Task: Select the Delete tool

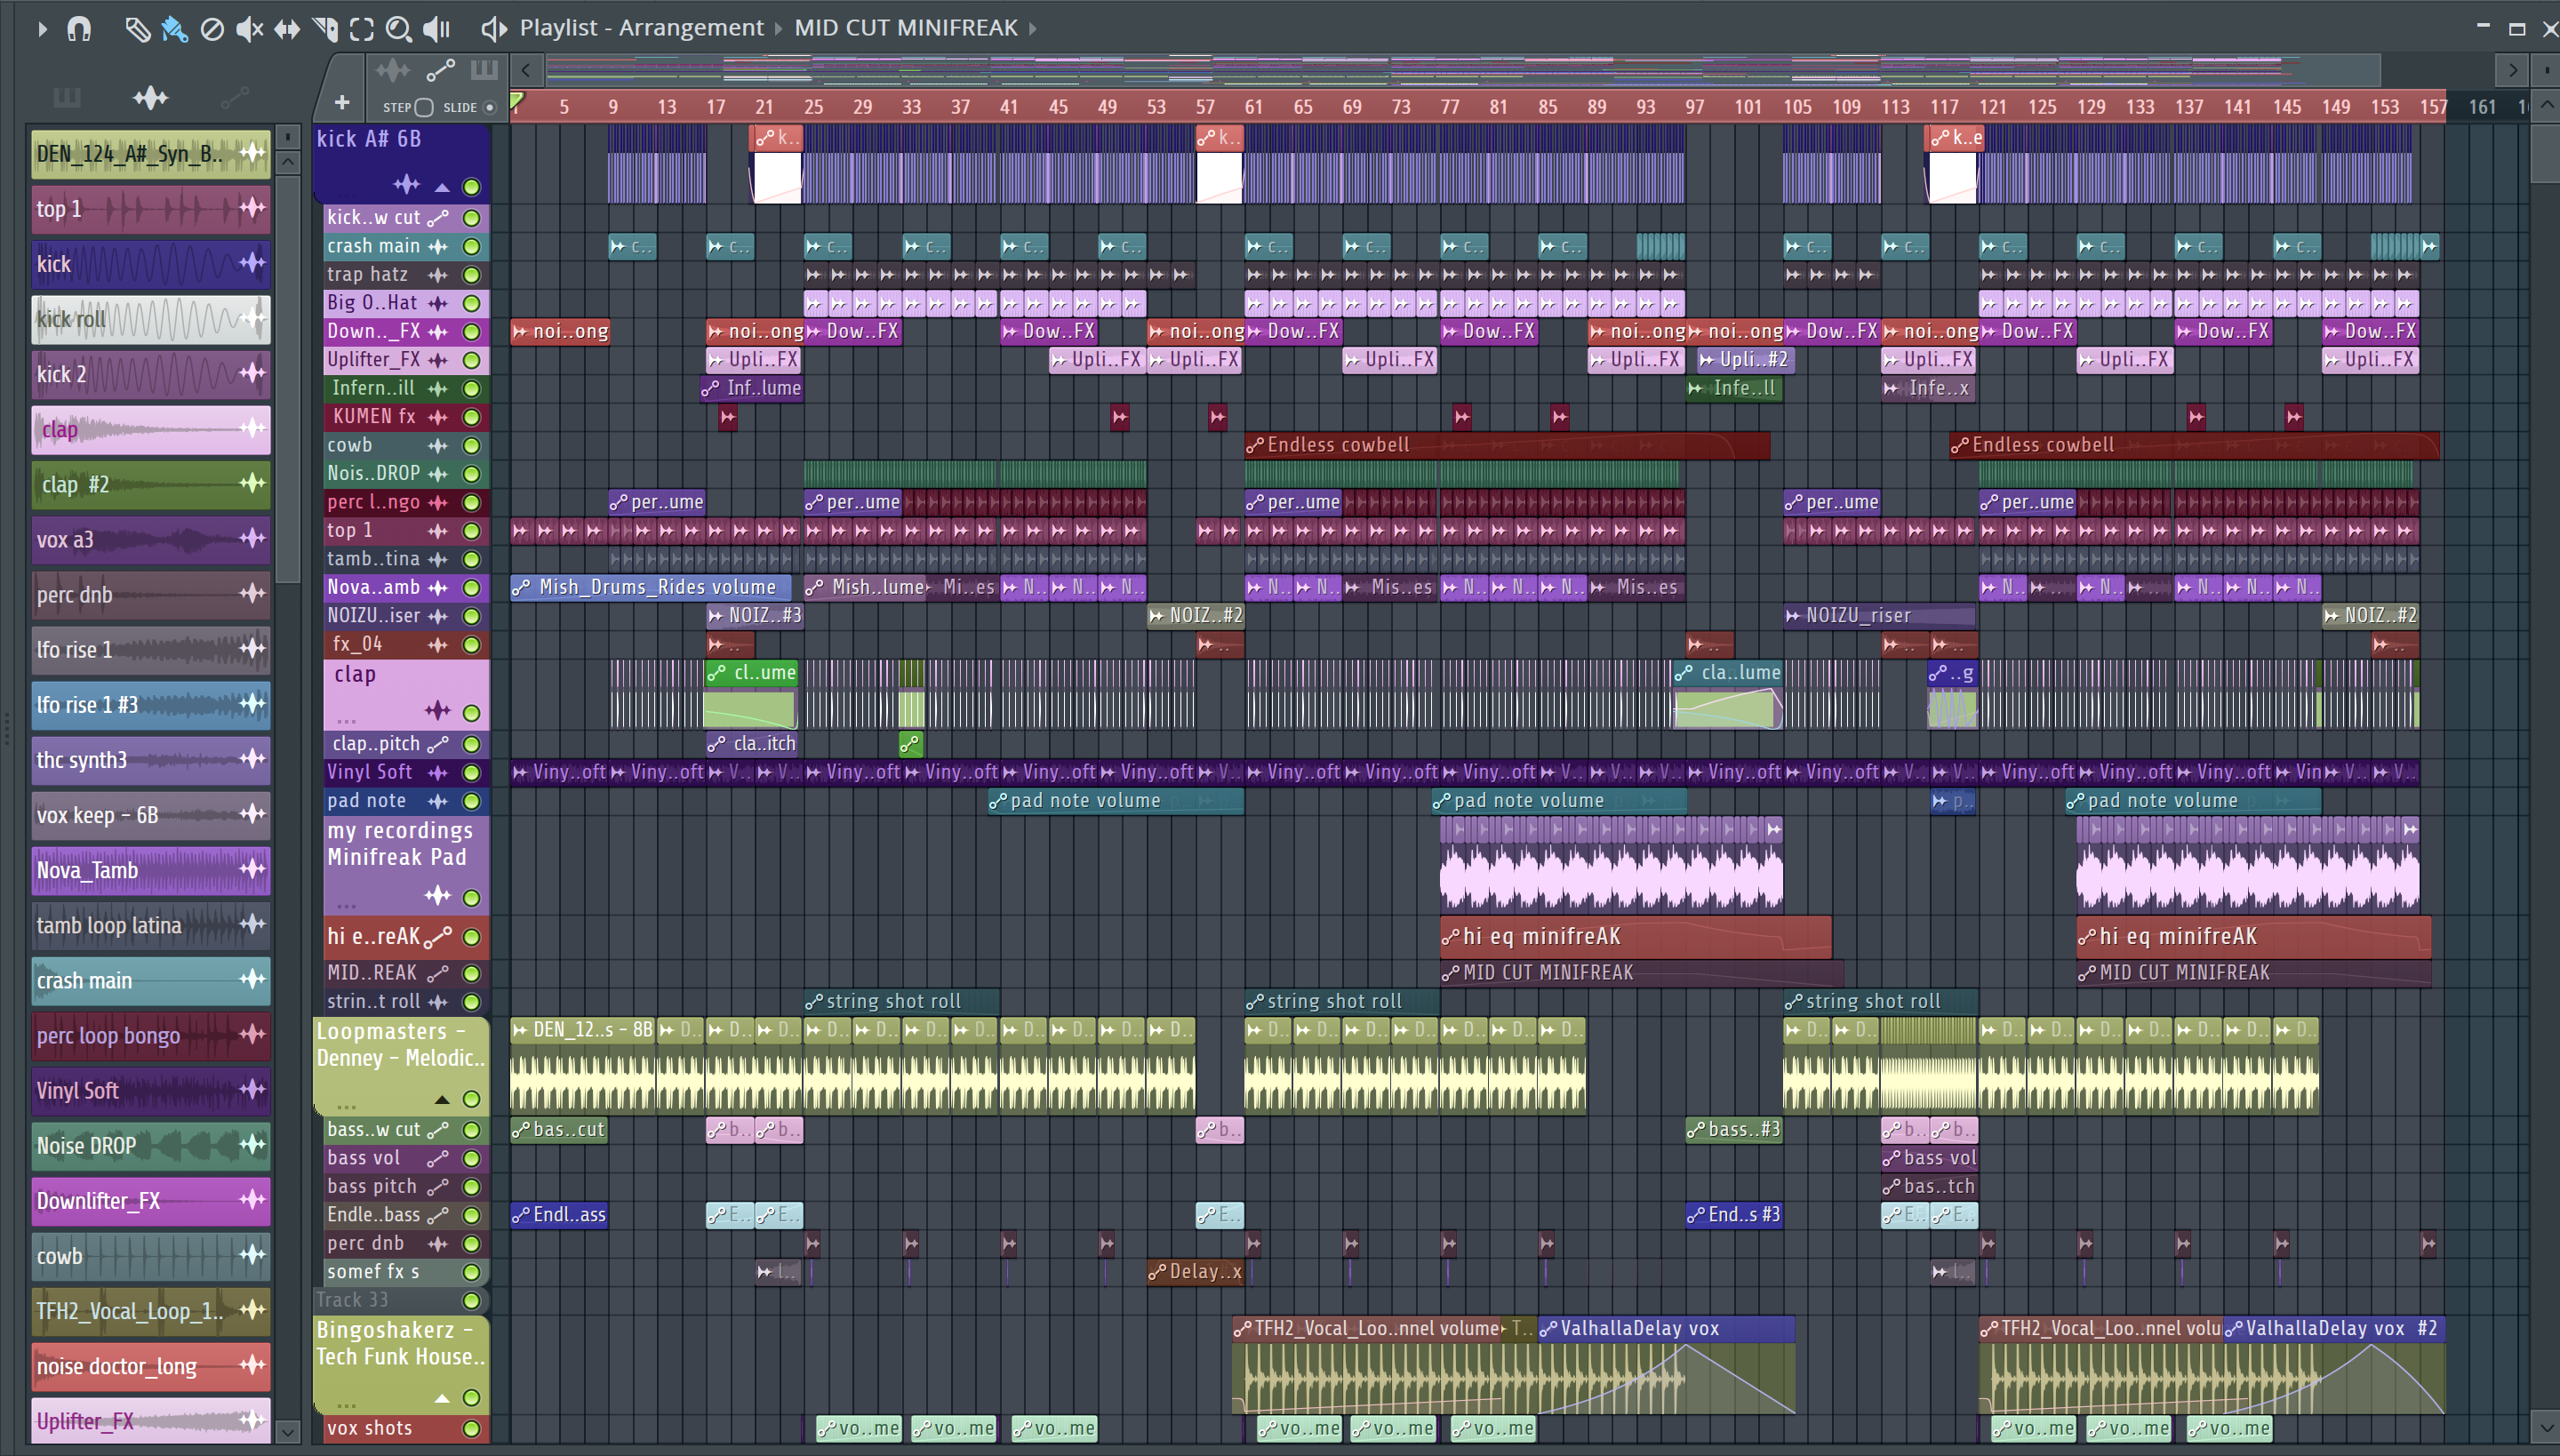Action: [x=212, y=29]
